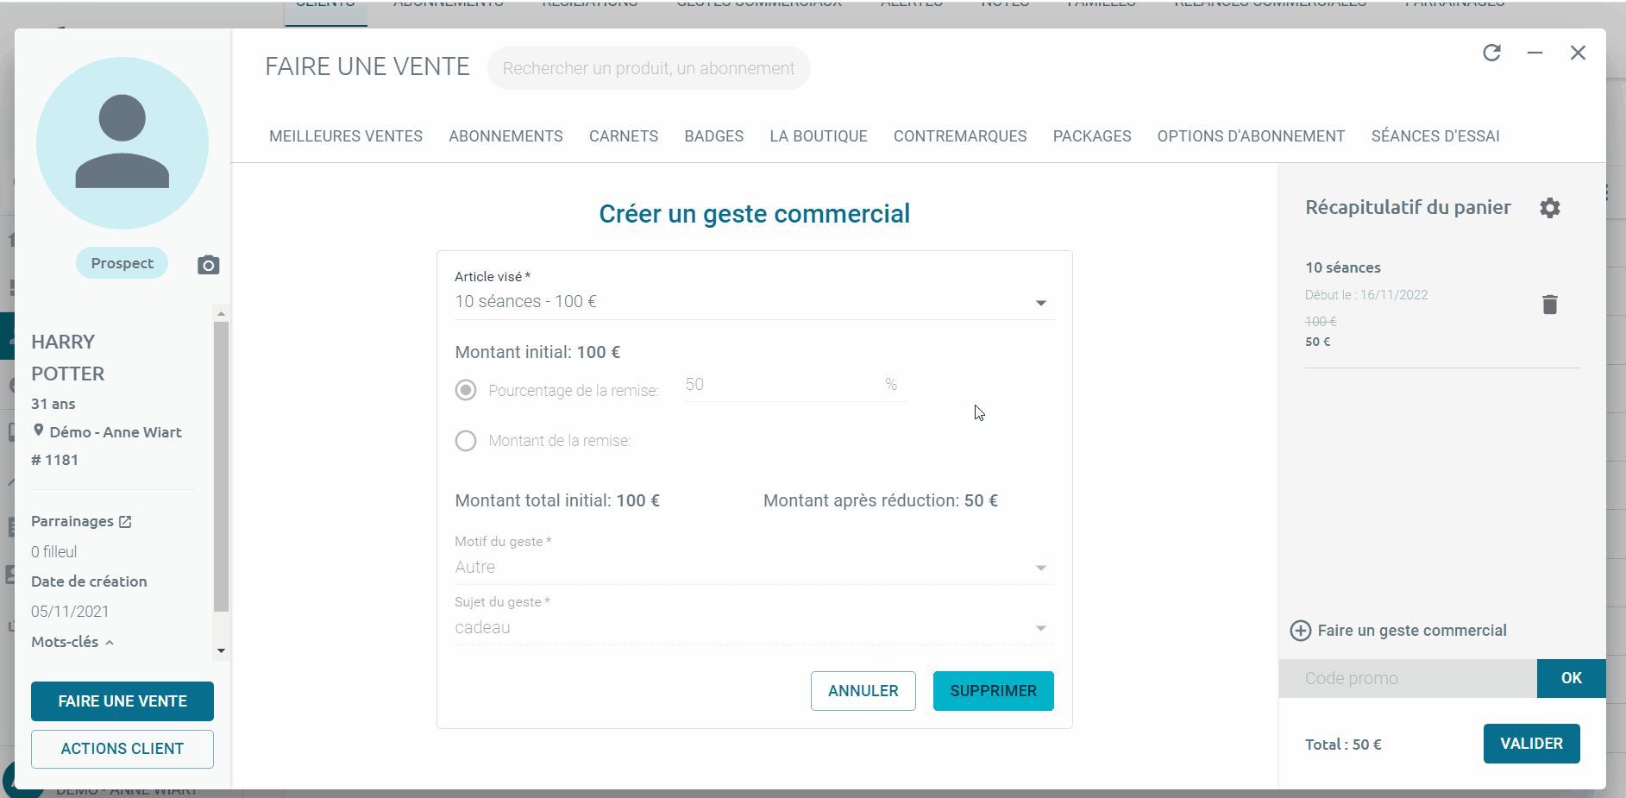Click the Faire un geste commercial link
1626x798 pixels.
point(1412,631)
